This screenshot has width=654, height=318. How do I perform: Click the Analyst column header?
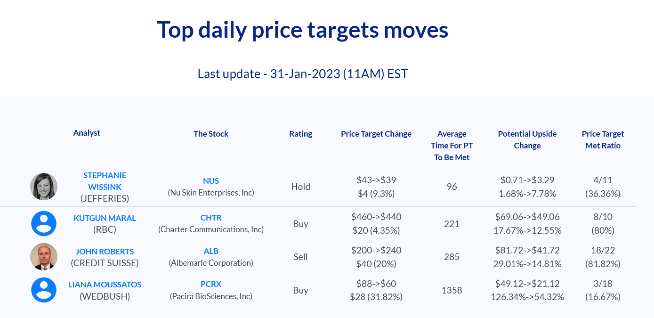tap(87, 133)
